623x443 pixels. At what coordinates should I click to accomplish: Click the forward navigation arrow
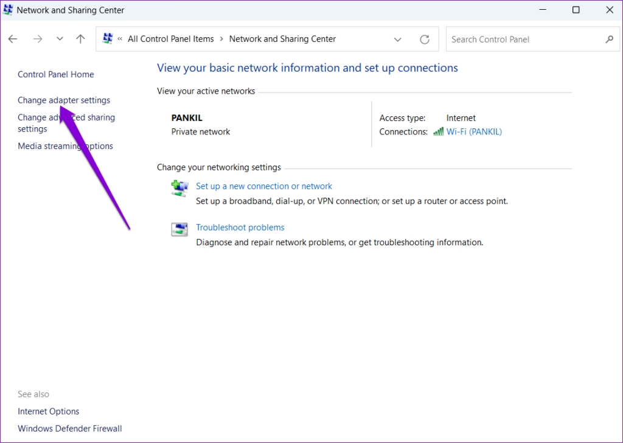click(37, 38)
